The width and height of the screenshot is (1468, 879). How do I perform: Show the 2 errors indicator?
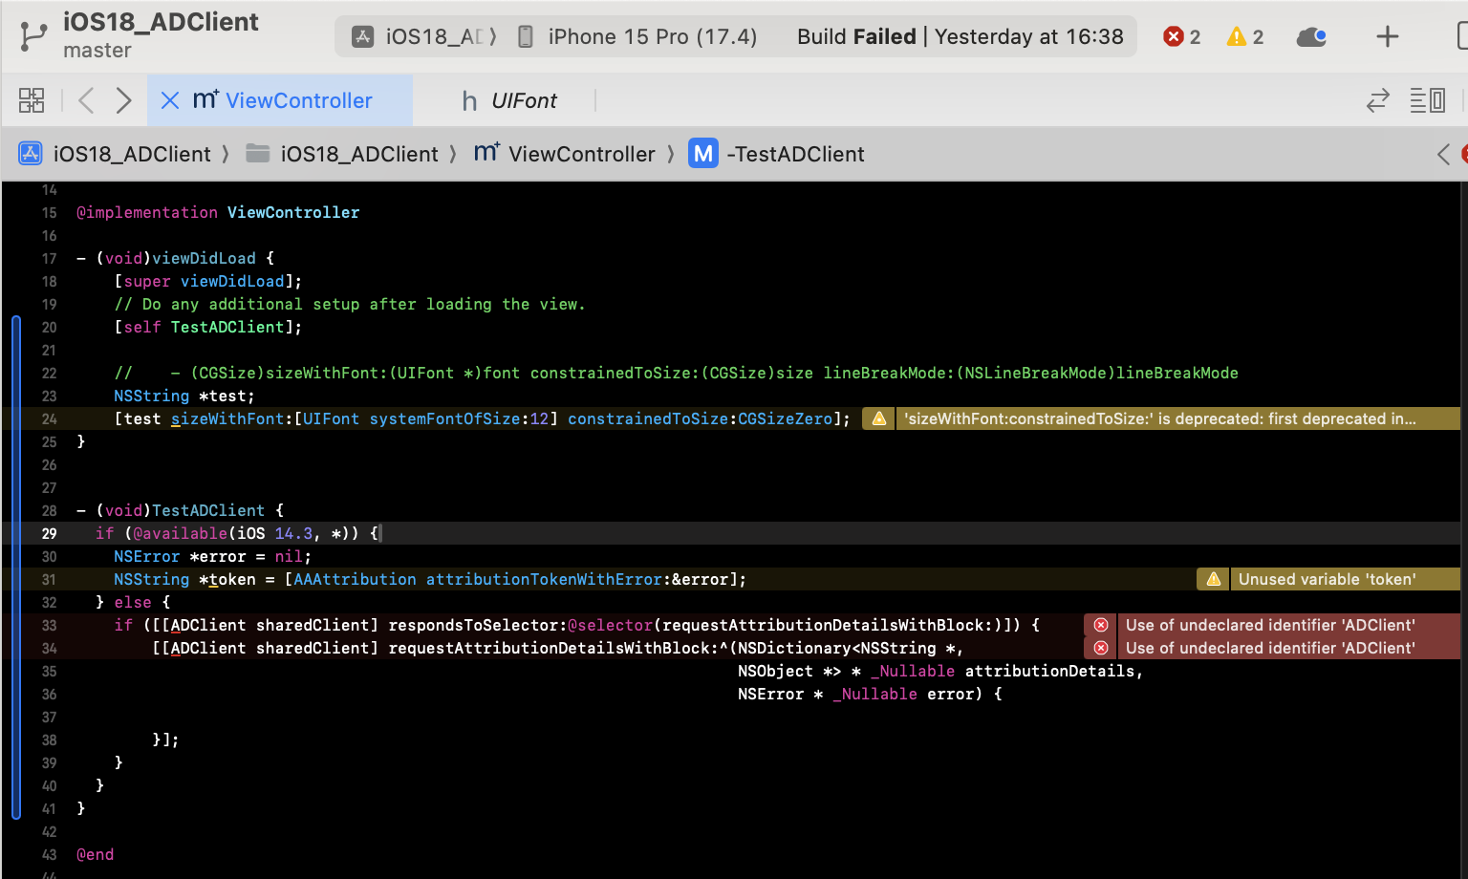coord(1182,36)
